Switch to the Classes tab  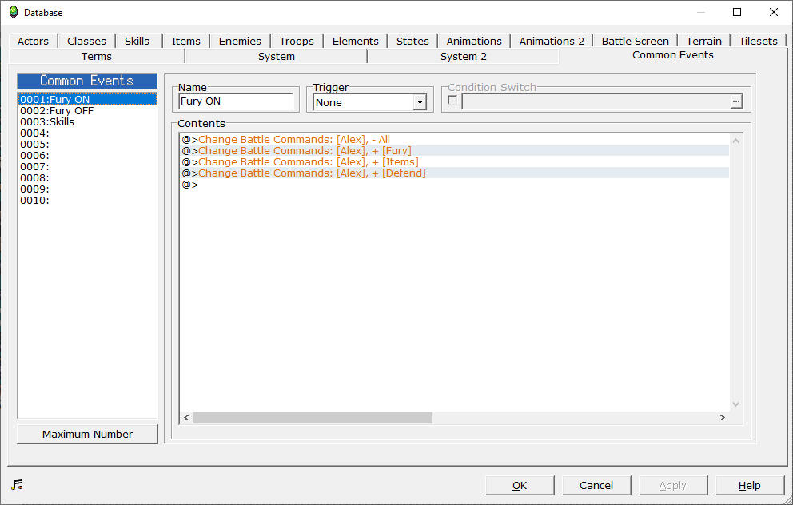[x=86, y=41]
